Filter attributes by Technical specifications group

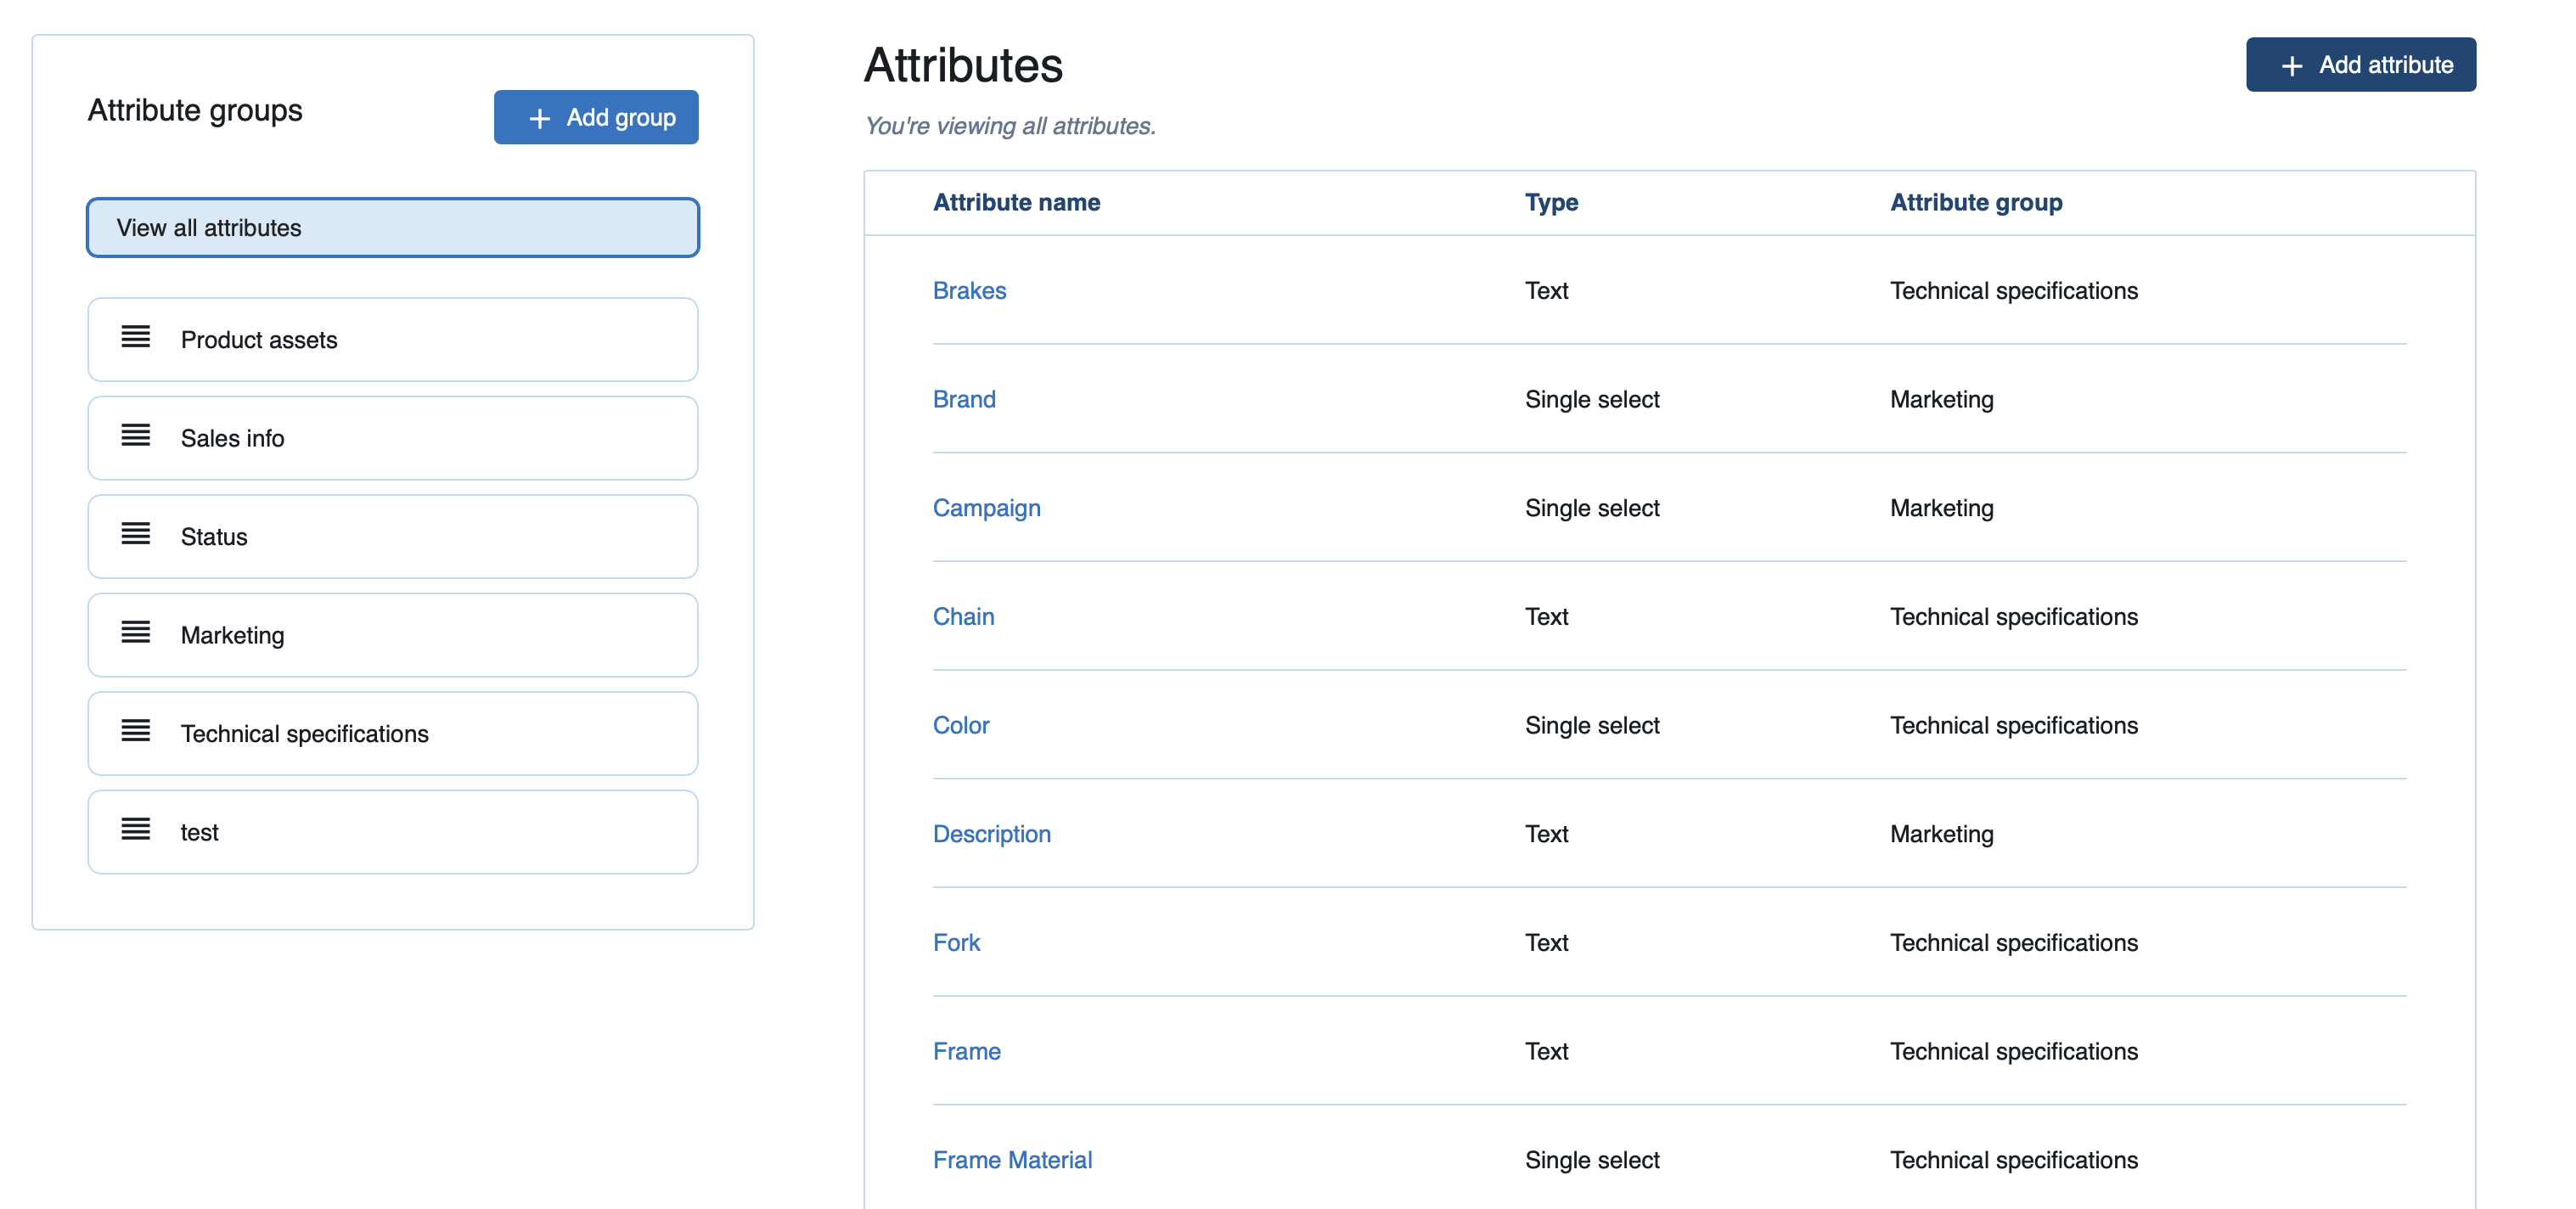[392, 734]
